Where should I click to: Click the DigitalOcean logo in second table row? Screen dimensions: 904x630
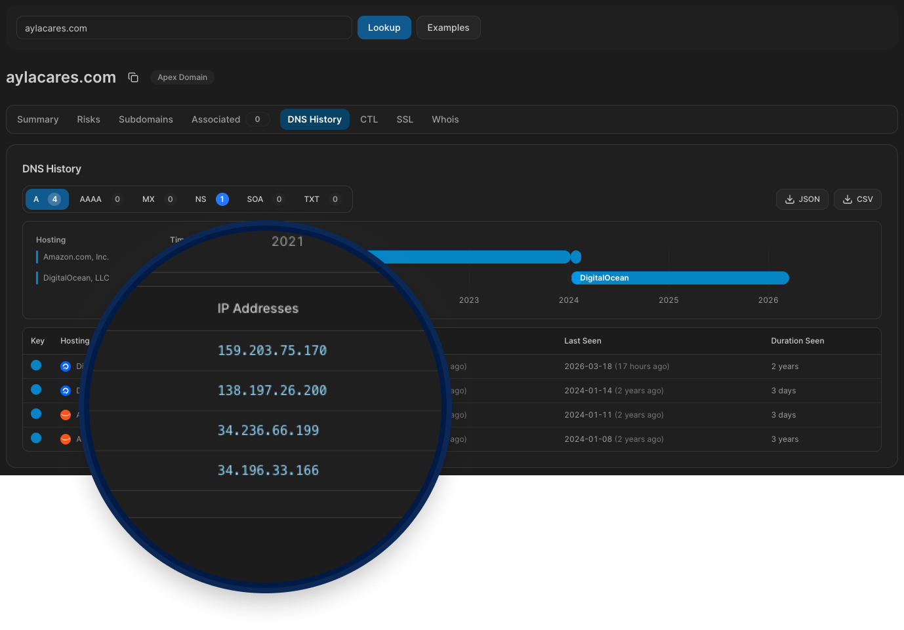pos(66,391)
